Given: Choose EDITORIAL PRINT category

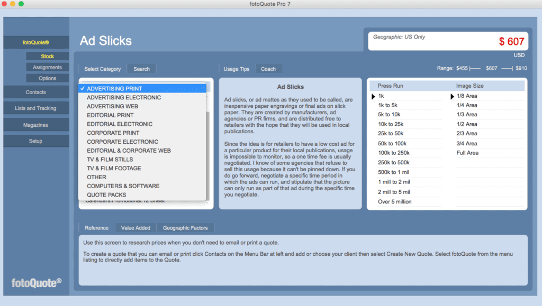Looking at the screenshot, I should click(x=142, y=115).
